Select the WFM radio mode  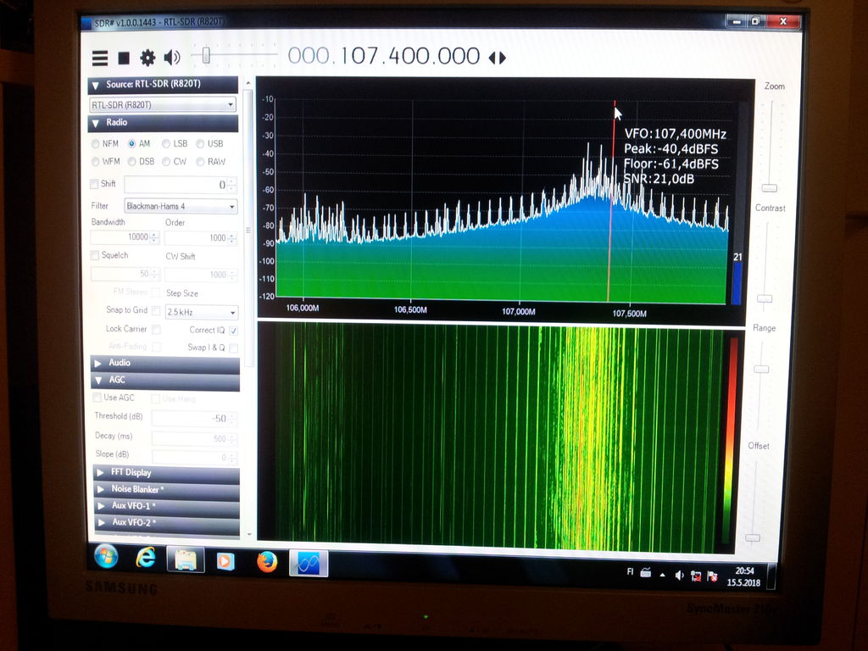click(96, 161)
